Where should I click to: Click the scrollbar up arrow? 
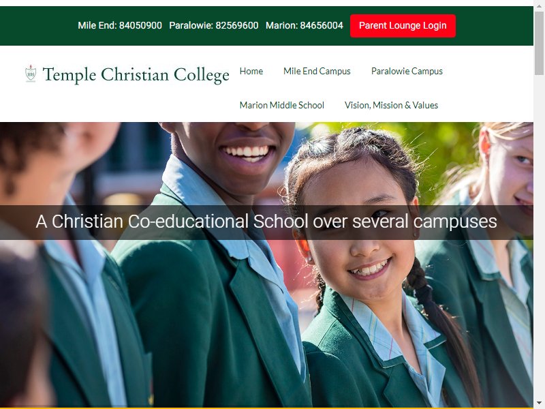tap(539, 6)
